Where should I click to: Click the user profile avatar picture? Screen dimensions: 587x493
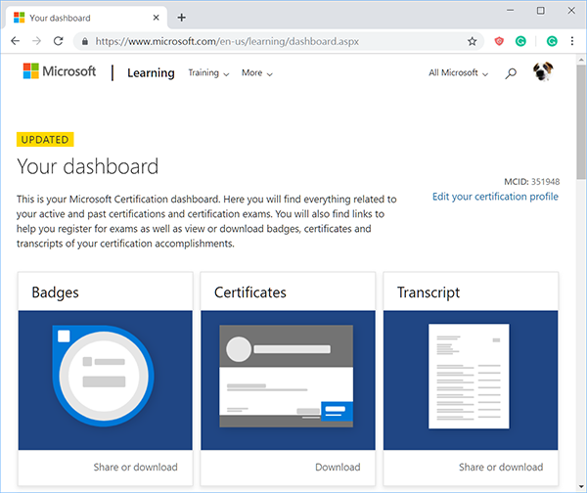point(543,72)
